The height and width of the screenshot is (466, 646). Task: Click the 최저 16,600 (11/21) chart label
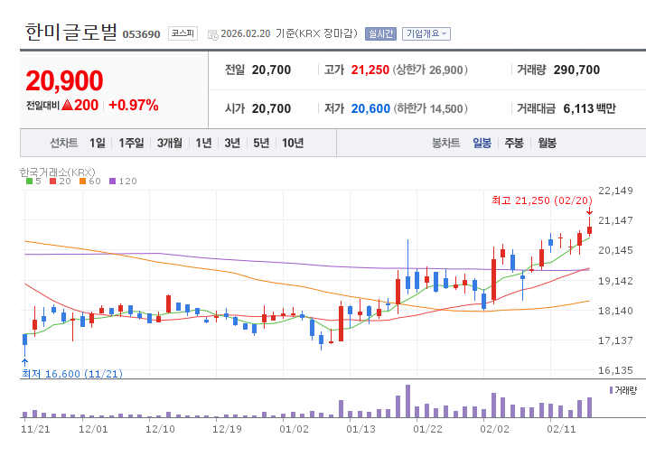coord(72,374)
